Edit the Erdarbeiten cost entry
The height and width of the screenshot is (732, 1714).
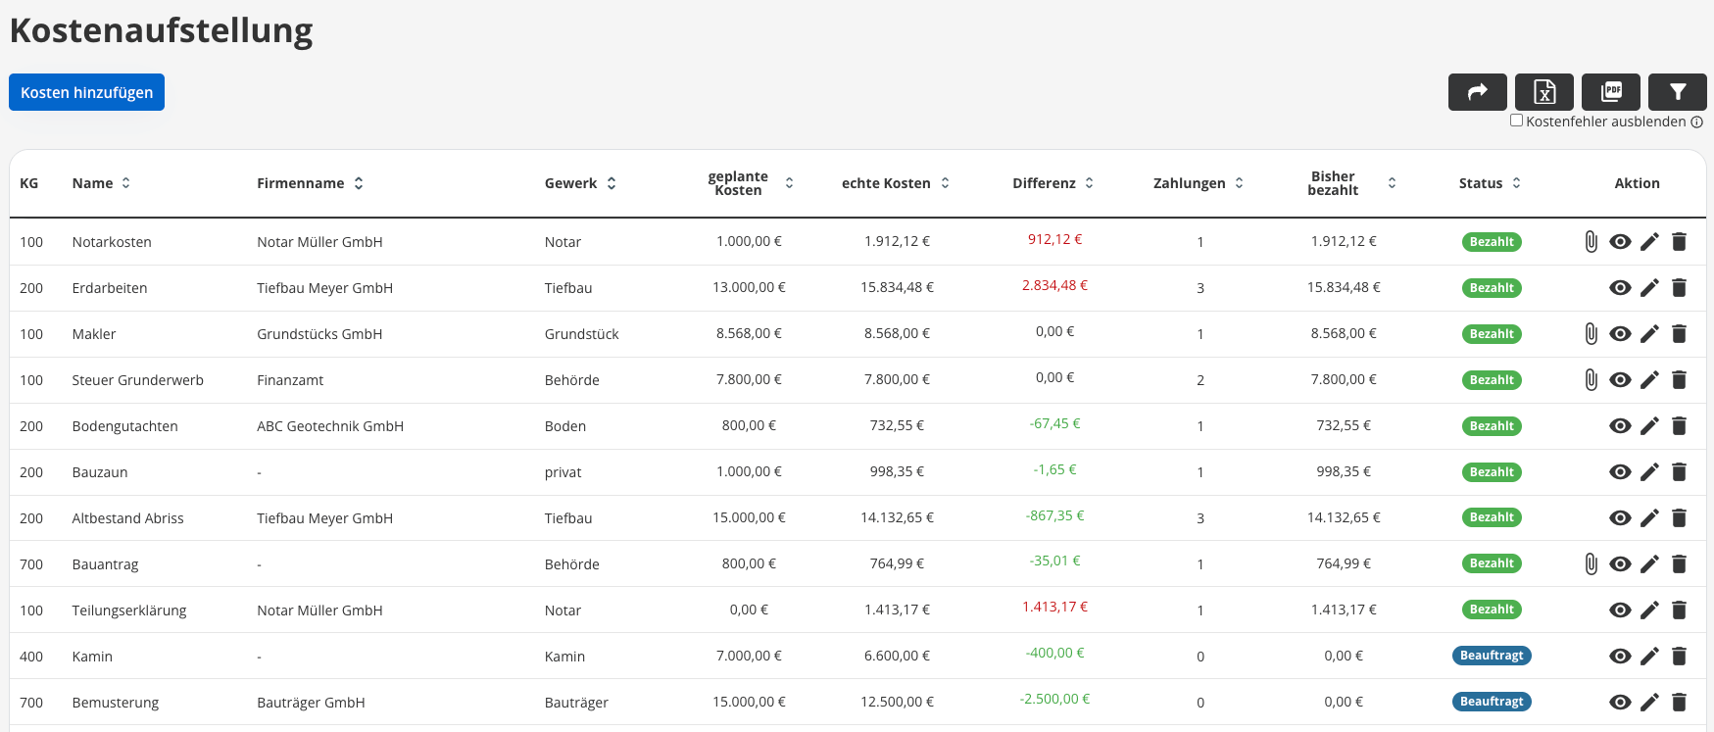tap(1649, 288)
